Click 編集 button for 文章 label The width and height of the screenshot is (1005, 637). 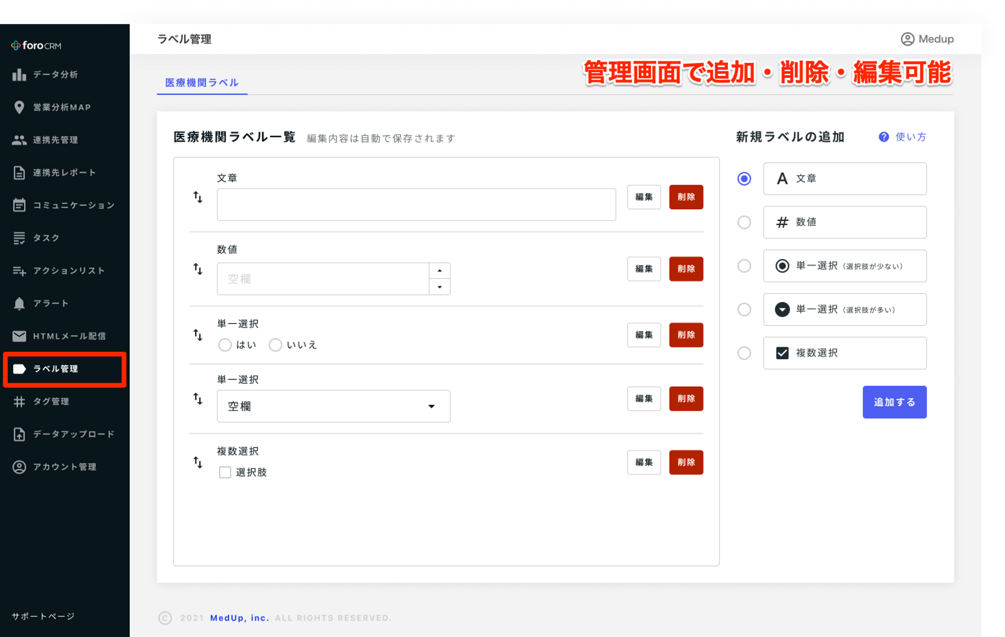coord(644,197)
